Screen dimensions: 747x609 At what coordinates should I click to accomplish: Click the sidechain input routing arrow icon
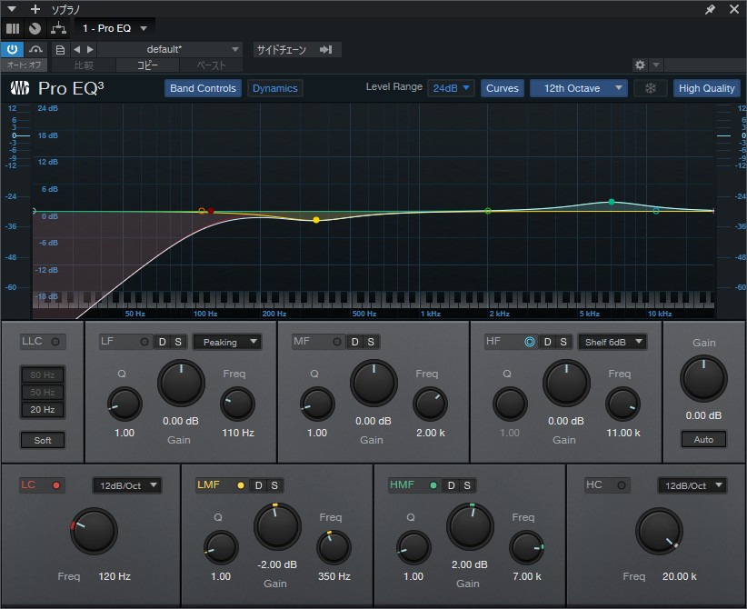coord(325,49)
